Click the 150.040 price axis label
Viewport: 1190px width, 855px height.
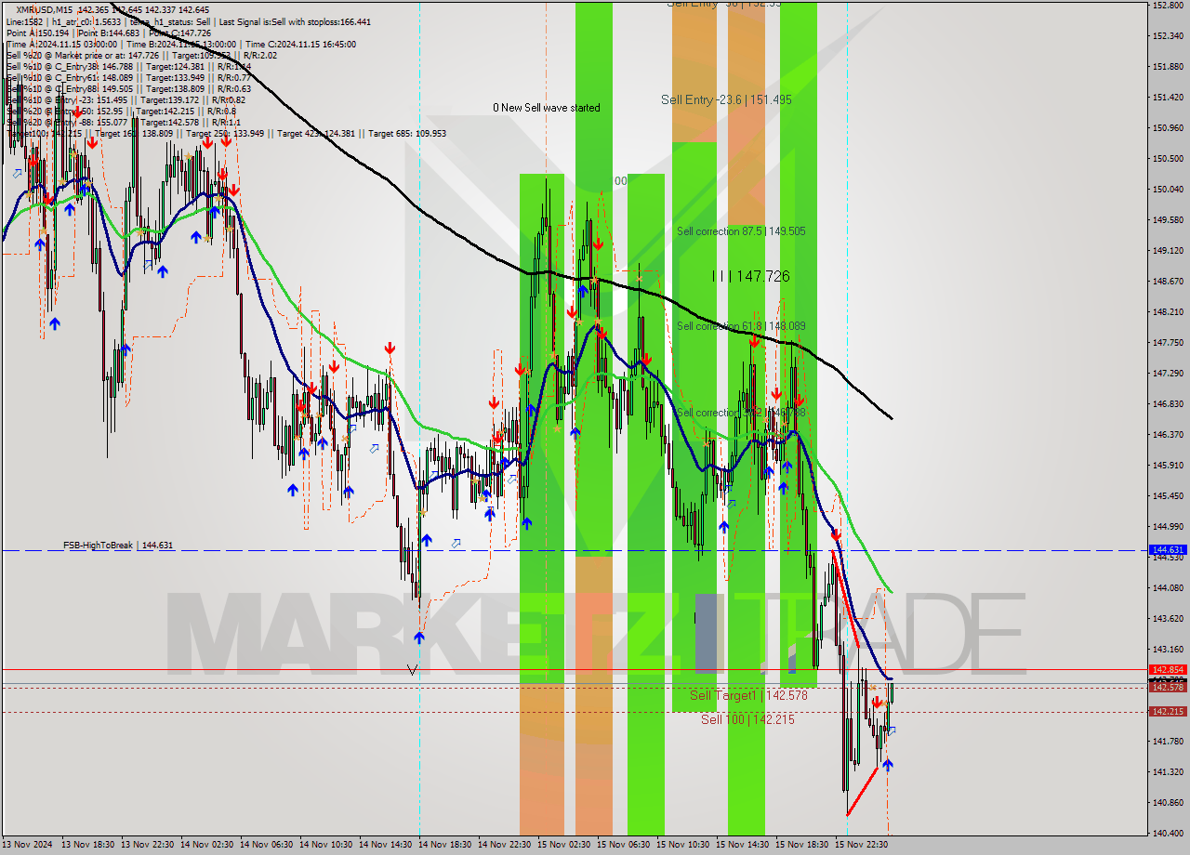pyautogui.click(x=1168, y=190)
